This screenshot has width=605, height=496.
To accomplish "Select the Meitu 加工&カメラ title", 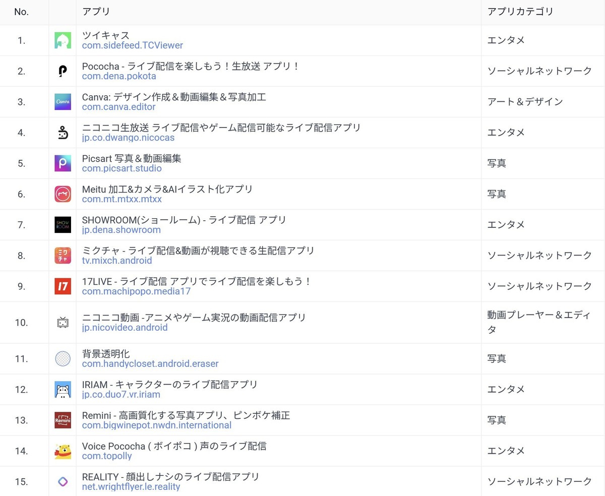I will (x=167, y=189).
